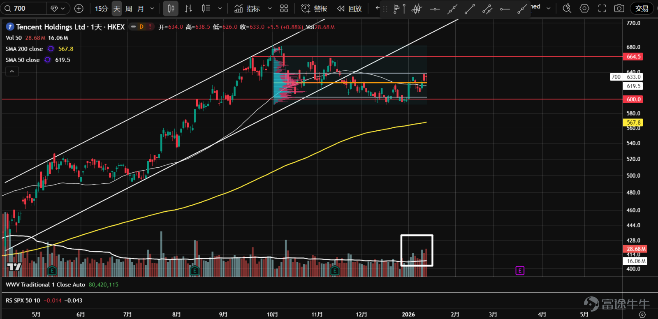Screen dimensions: 658x319
Task: Click the 2026 date axis label
Action: tap(408, 314)
